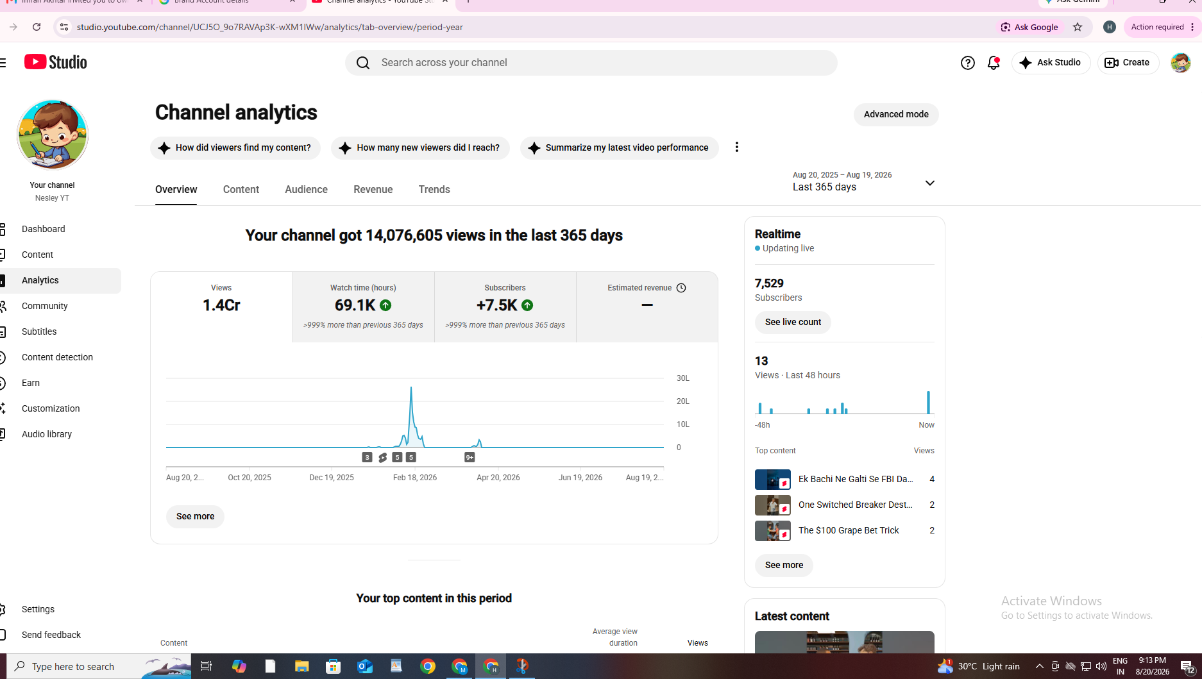The width and height of the screenshot is (1202, 679).
Task: Select the Subscribers metric card
Action: pyautogui.click(x=505, y=307)
